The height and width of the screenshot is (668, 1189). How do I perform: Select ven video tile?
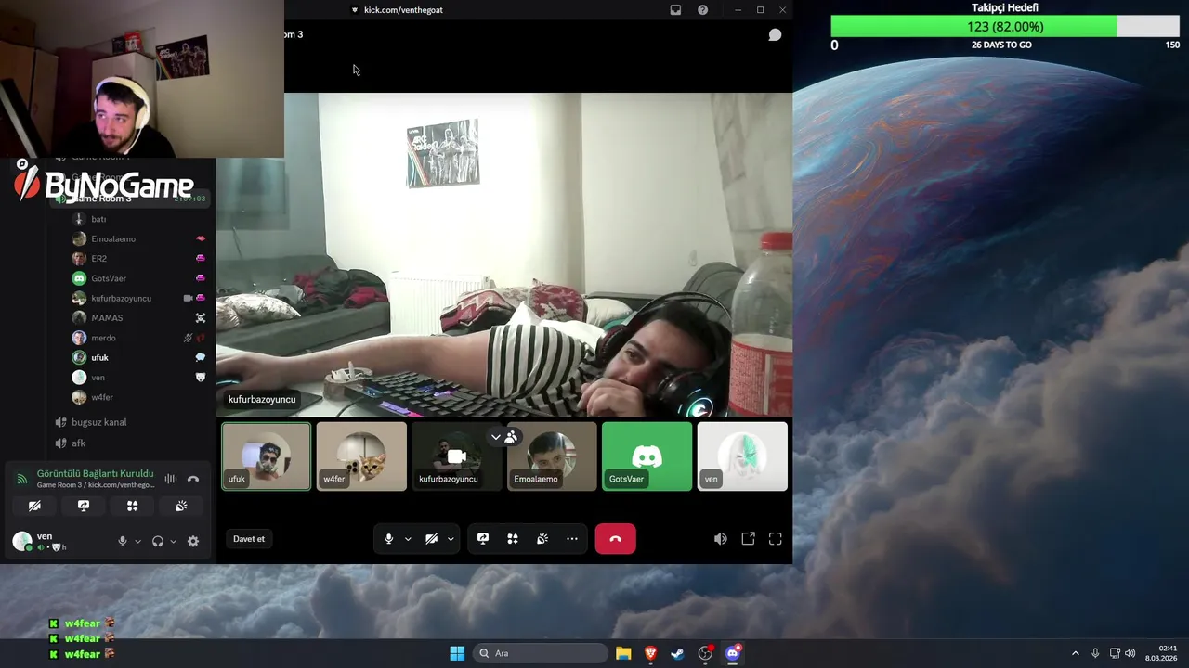742,456
